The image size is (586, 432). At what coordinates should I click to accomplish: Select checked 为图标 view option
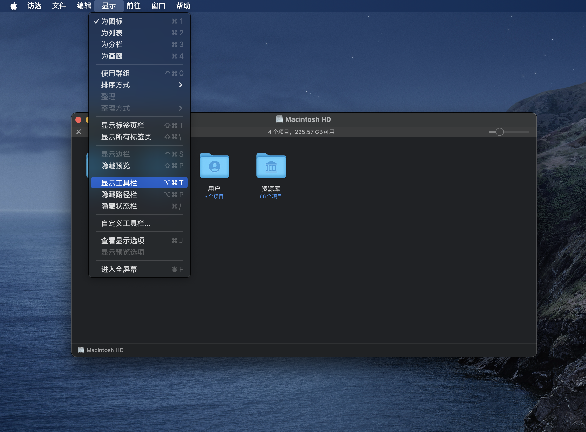pyautogui.click(x=112, y=21)
